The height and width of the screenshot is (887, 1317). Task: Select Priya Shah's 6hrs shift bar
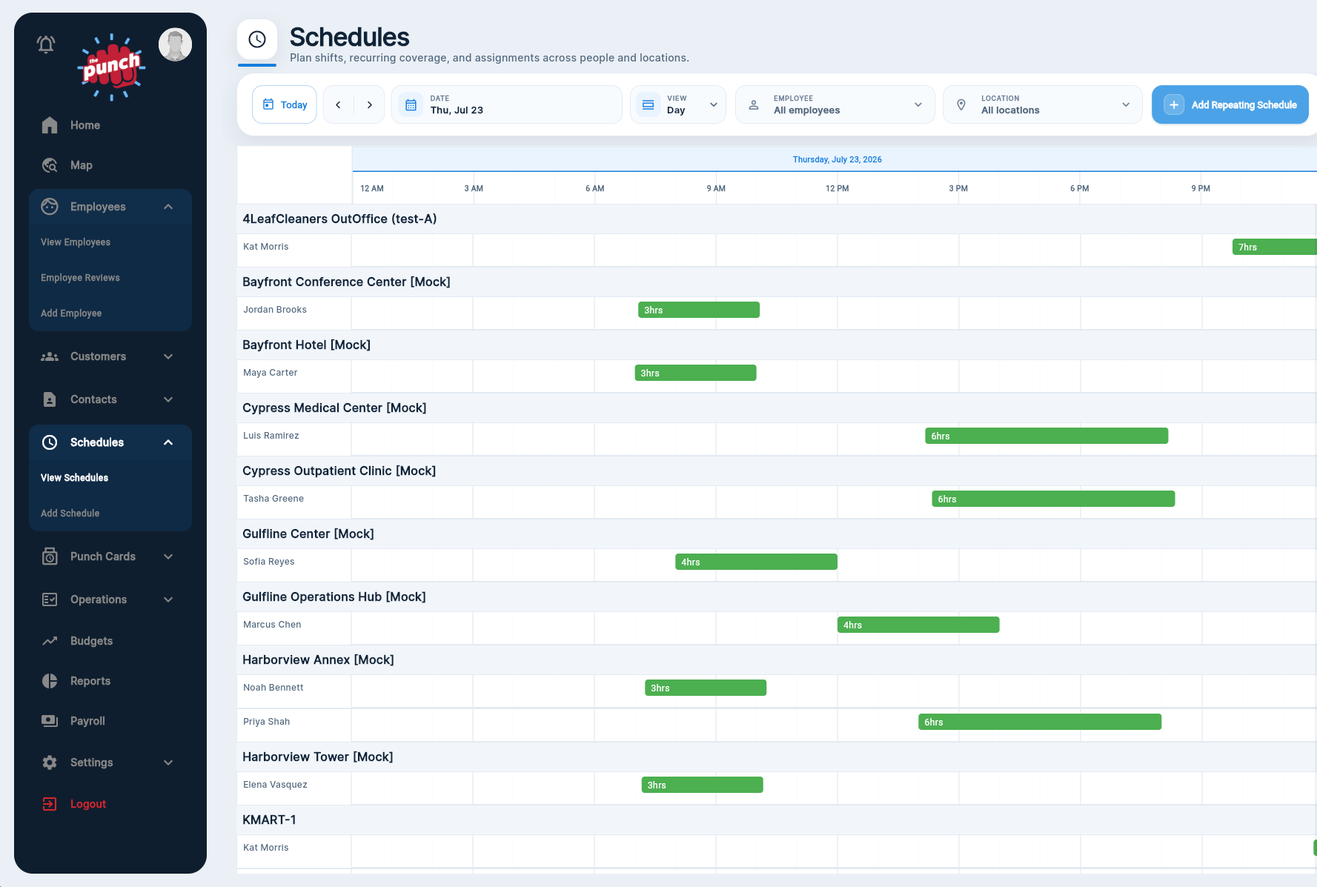point(1040,722)
